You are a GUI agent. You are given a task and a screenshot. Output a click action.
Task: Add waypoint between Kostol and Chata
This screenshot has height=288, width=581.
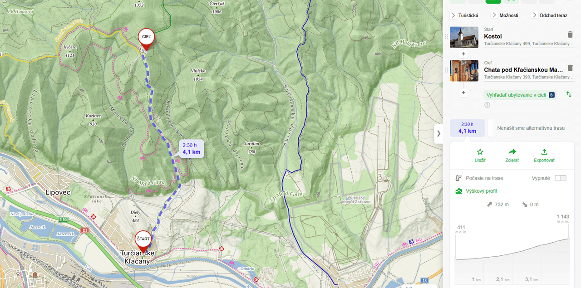pos(463,54)
